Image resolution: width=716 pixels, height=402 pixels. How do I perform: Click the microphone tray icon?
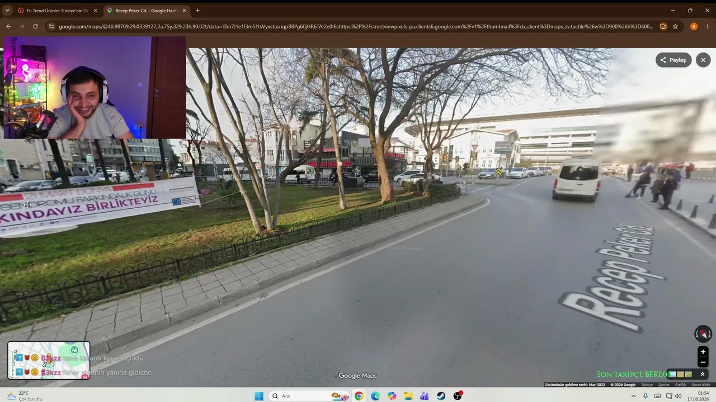(646, 396)
